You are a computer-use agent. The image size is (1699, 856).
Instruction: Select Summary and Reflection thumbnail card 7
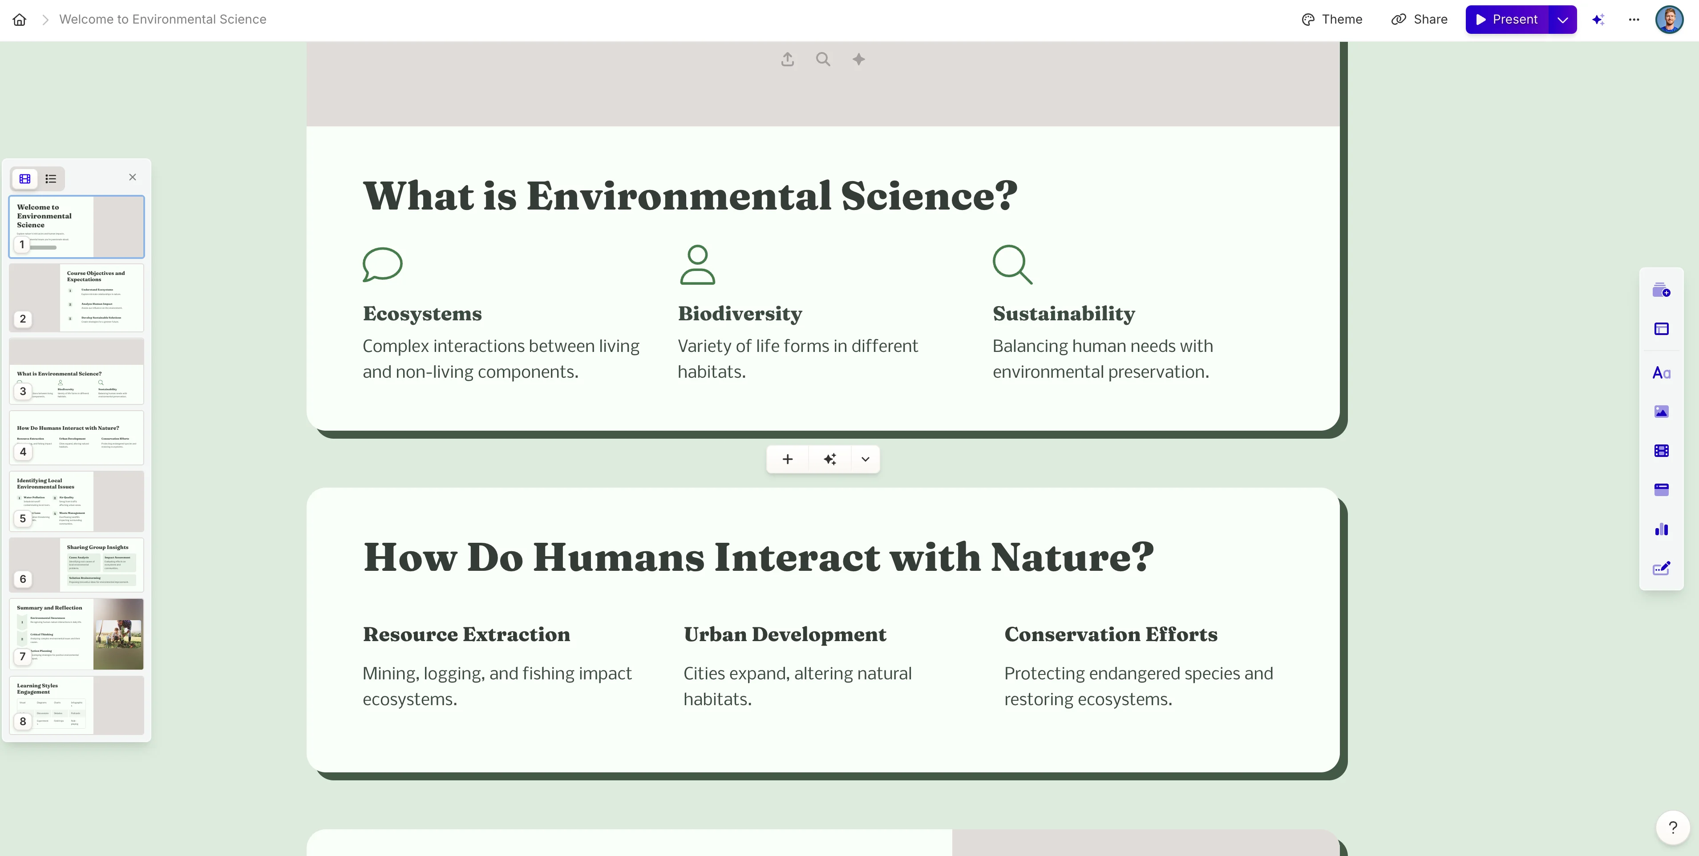pos(77,634)
